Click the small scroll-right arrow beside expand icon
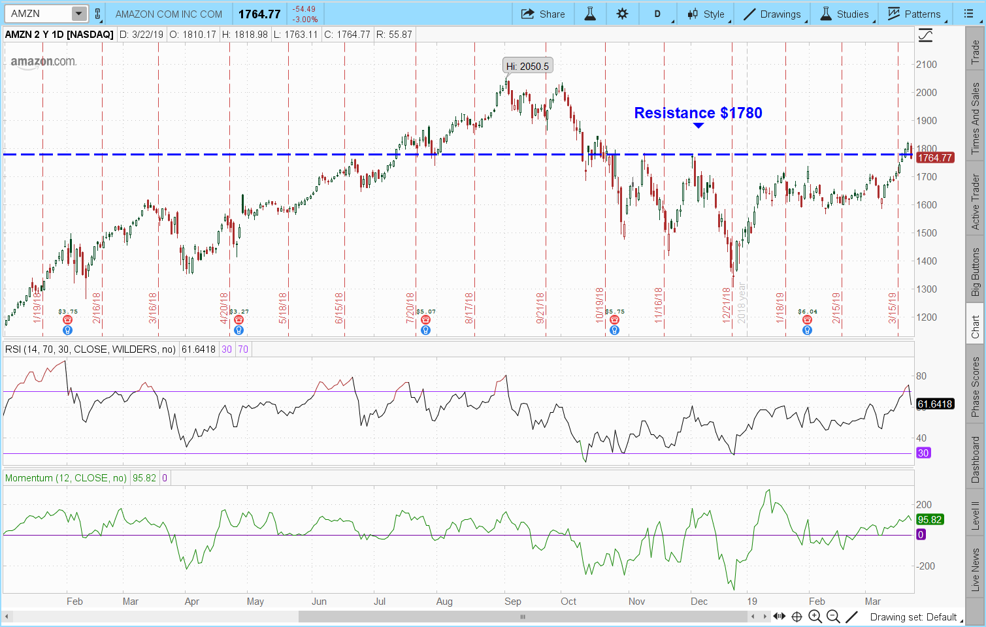This screenshot has height=627, width=986. pos(765,617)
